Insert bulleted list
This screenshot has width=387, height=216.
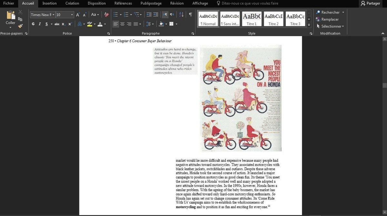[x=116, y=15]
